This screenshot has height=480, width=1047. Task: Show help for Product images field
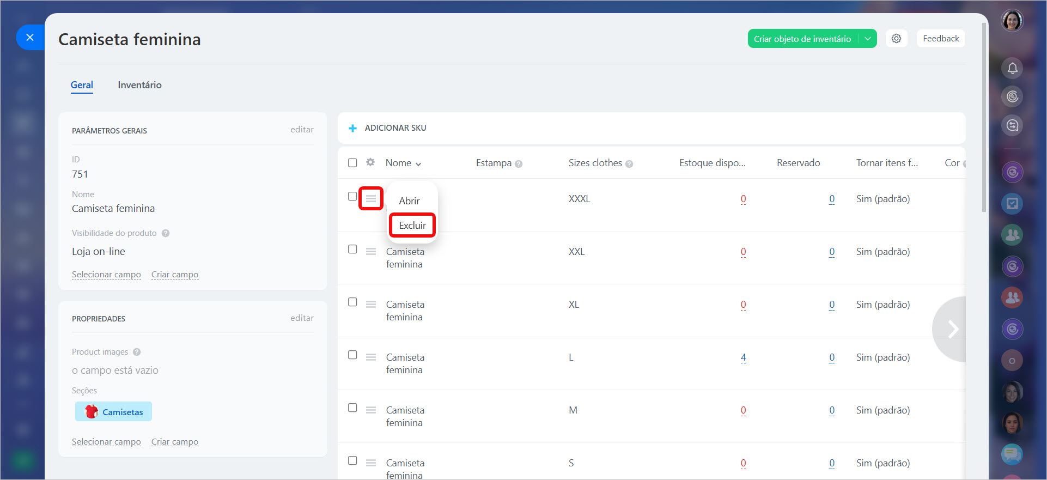pos(137,352)
